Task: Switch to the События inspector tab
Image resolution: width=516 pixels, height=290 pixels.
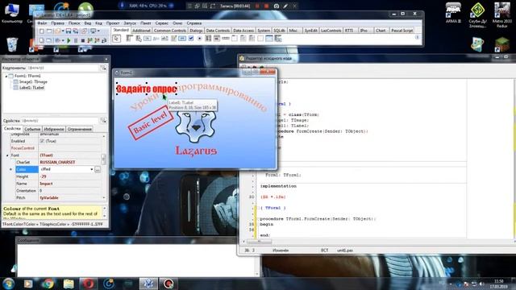Action: pos(32,129)
